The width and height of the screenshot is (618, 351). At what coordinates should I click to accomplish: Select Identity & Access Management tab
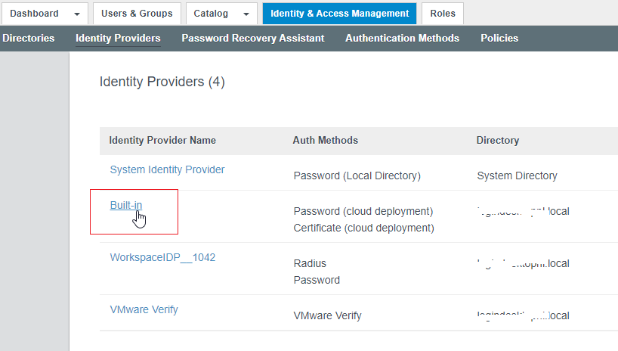click(x=339, y=14)
